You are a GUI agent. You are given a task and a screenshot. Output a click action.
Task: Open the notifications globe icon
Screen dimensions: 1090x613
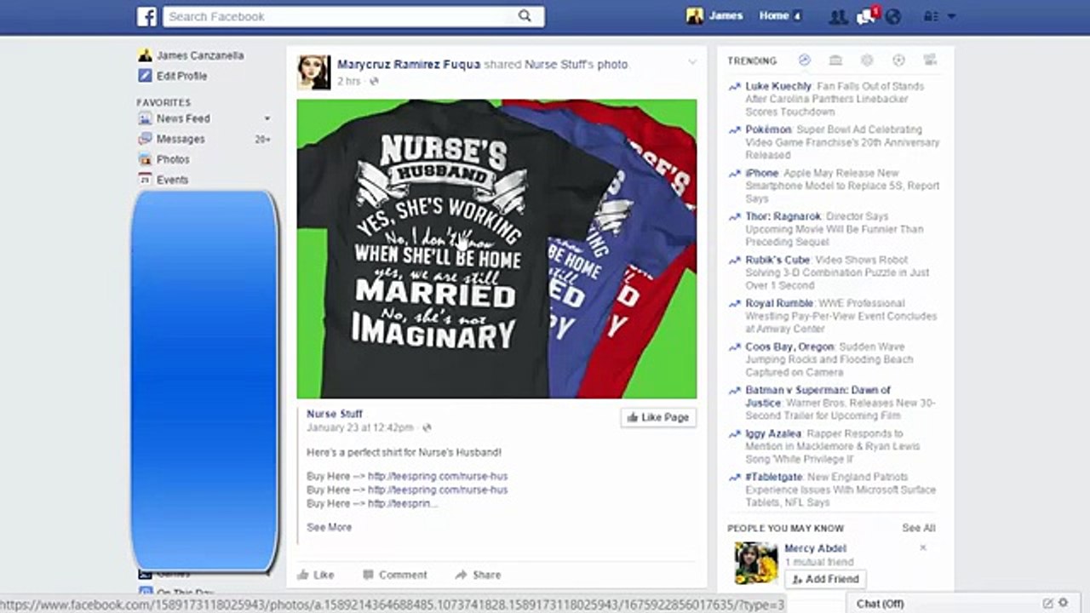pyautogui.click(x=892, y=16)
